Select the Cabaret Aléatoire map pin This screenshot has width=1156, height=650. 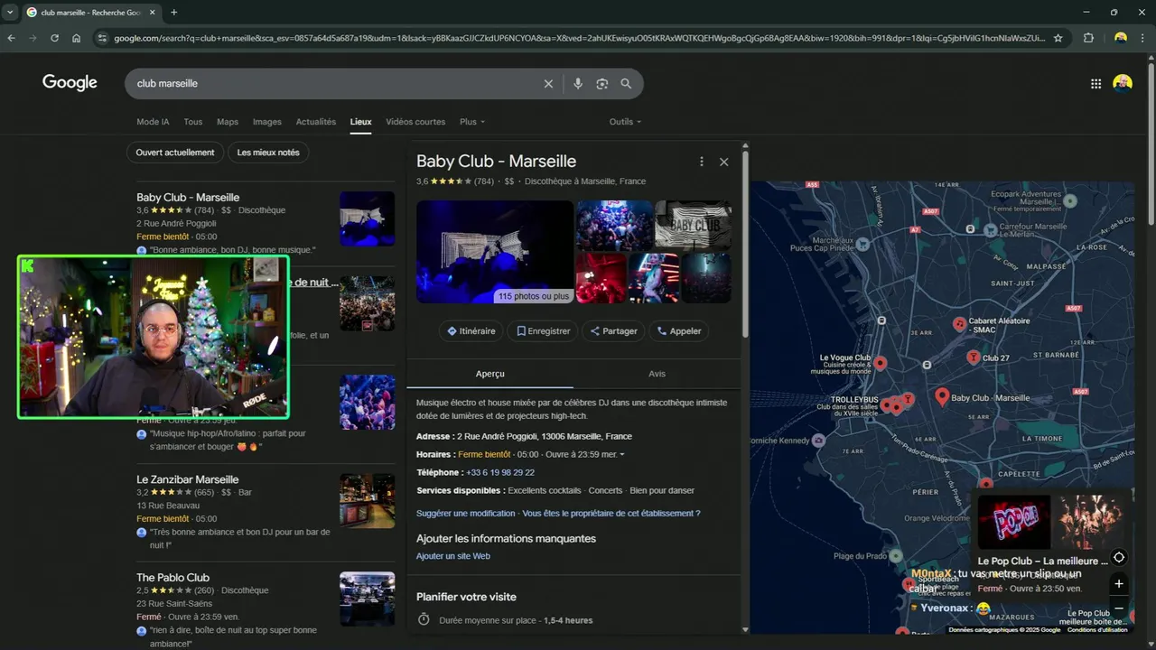coord(959,324)
